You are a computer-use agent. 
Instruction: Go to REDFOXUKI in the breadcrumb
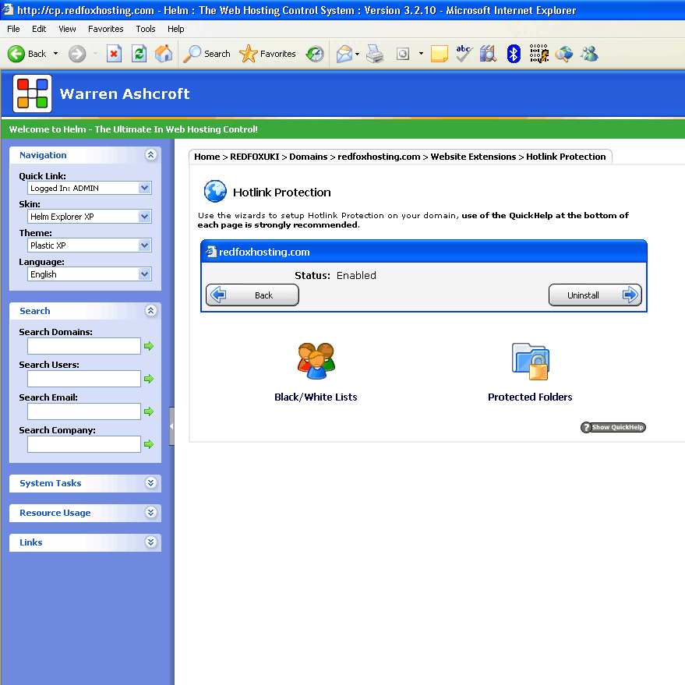click(255, 157)
